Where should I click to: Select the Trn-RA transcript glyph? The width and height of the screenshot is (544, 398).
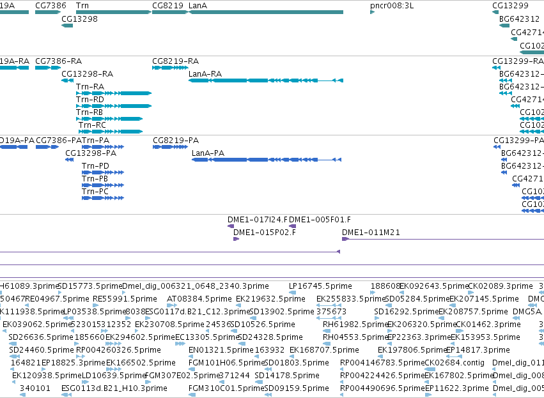[114, 93]
